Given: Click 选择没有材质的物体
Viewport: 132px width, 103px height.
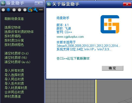Looking at the screenshot, I should coord(19,32).
